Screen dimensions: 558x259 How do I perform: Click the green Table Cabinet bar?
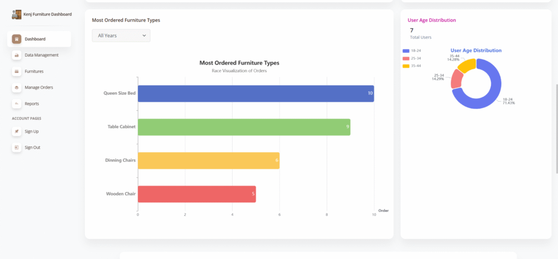tap(244, 127)
